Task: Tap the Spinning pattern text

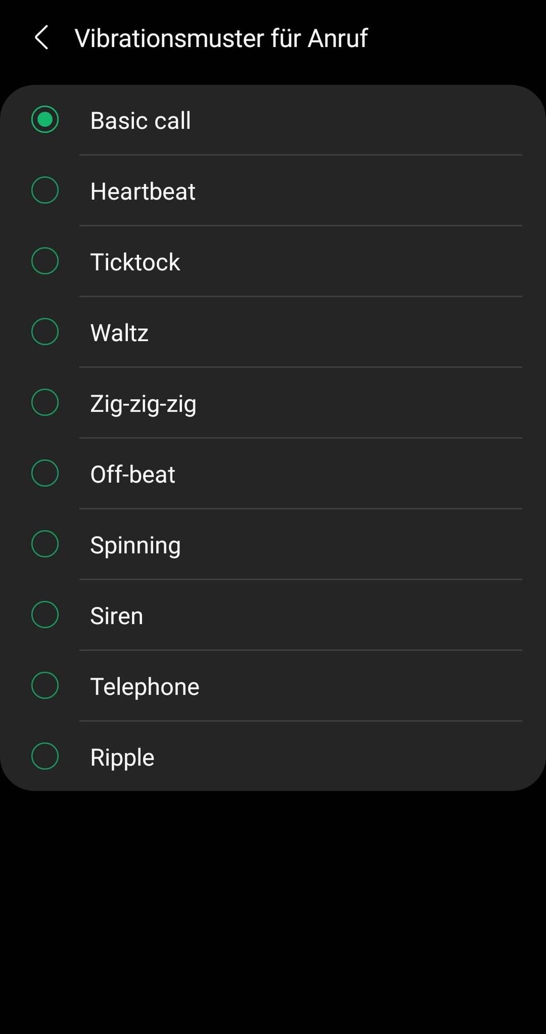Action: click(135, 545)
